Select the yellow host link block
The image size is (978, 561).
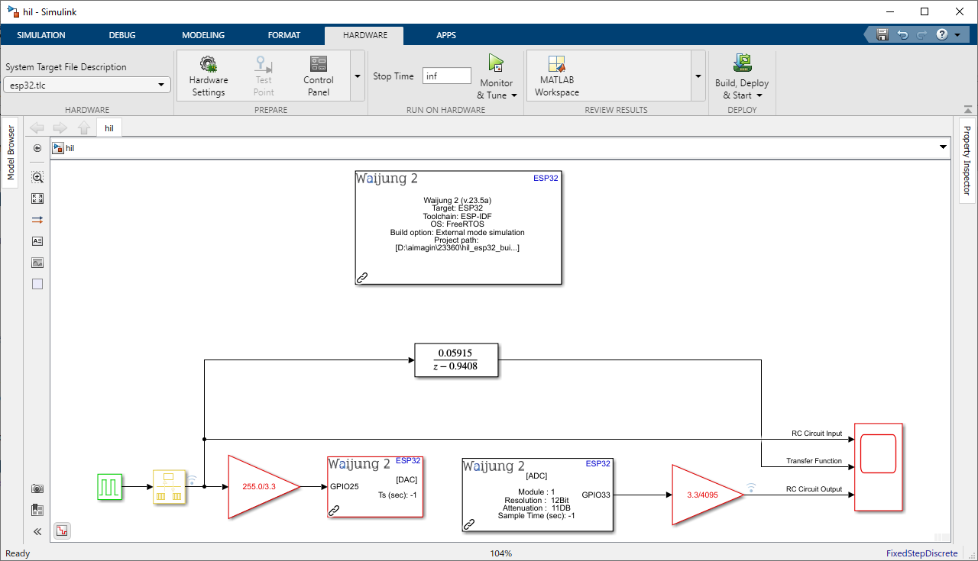coord(169,486)
